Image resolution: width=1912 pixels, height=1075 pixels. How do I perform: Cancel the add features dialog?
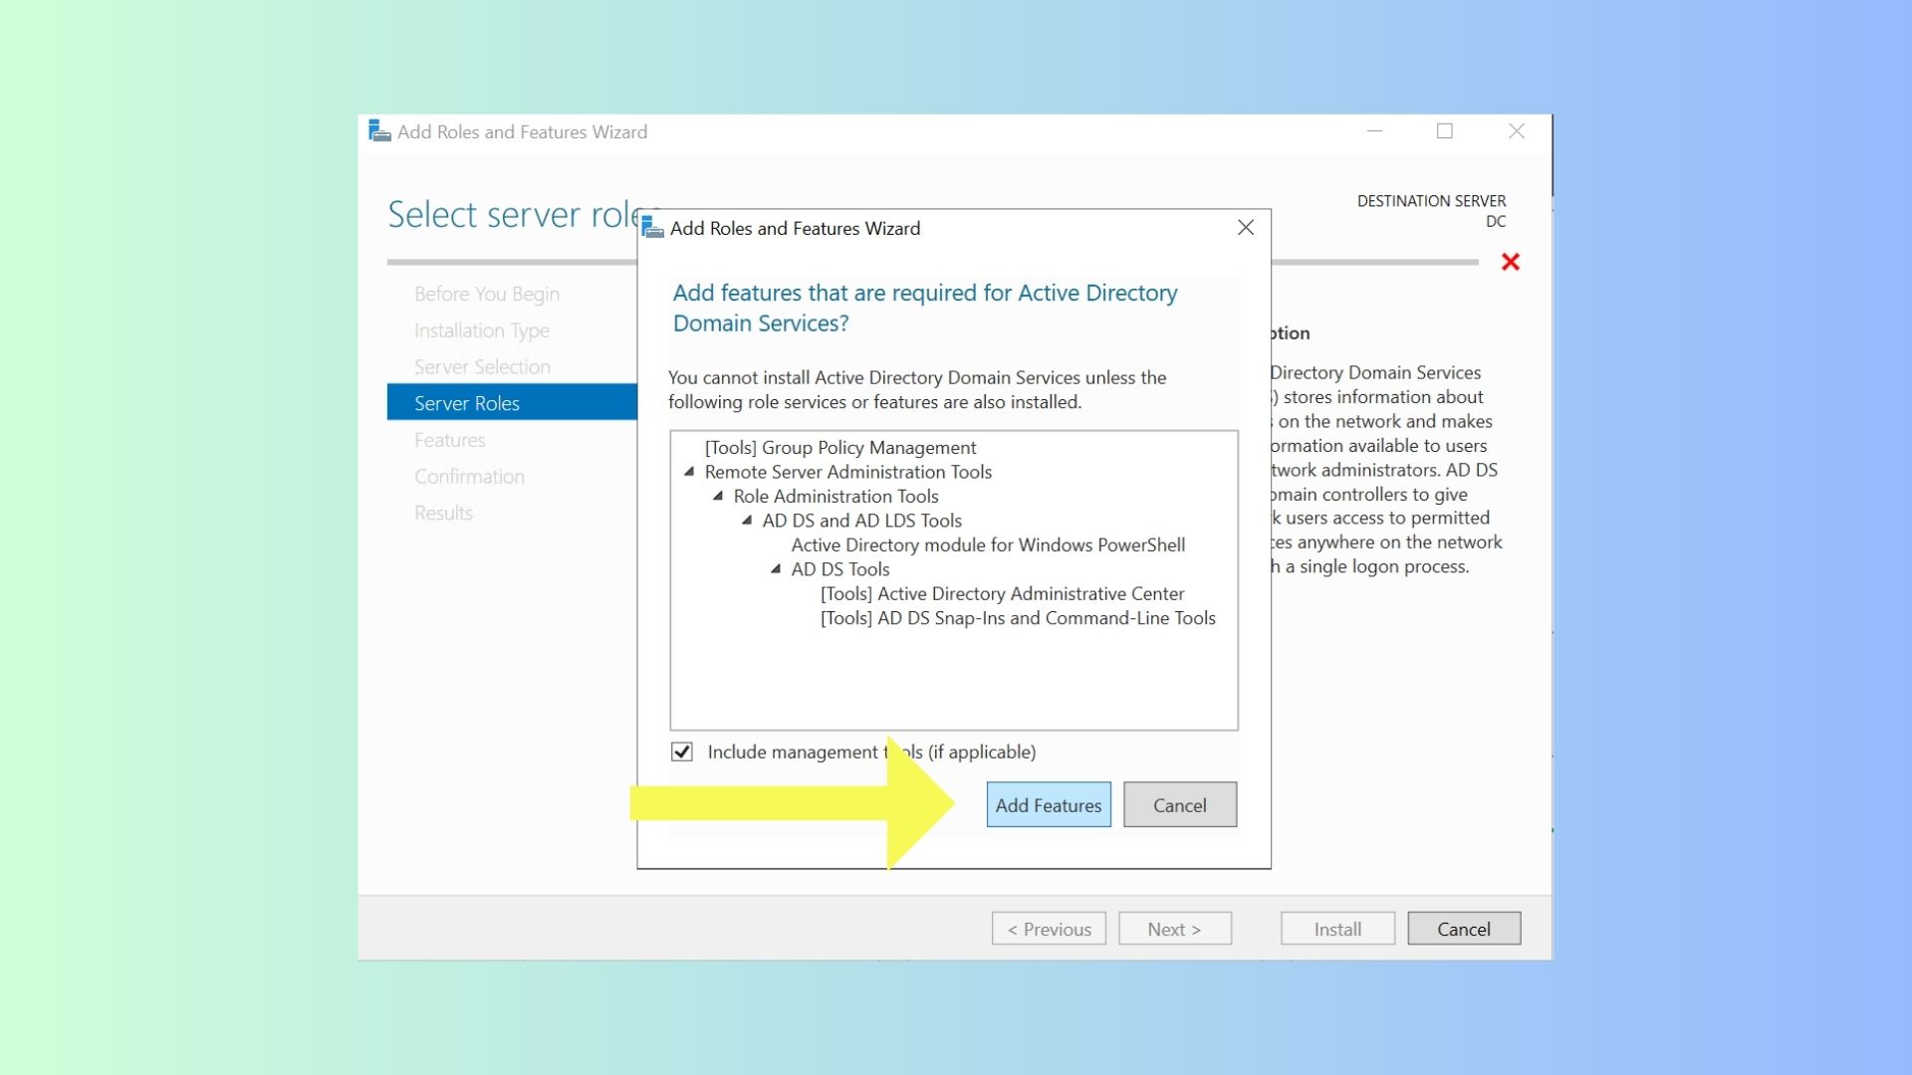point(1179,804)
